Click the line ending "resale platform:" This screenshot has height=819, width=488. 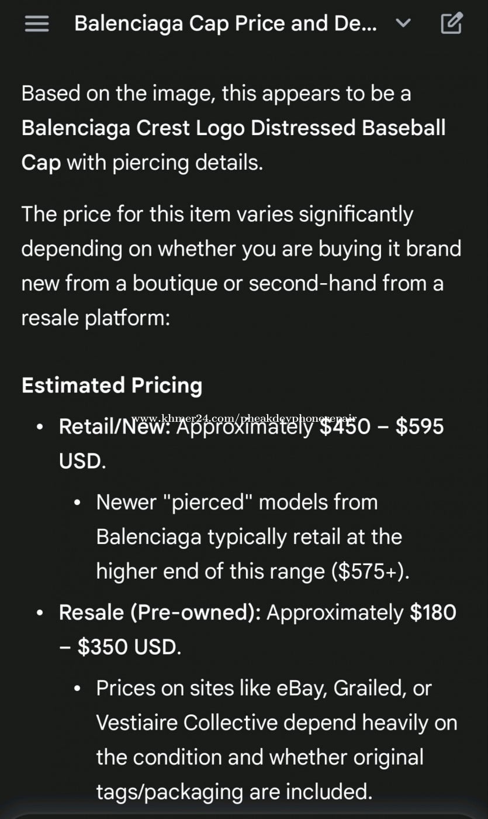coord(95,318)
